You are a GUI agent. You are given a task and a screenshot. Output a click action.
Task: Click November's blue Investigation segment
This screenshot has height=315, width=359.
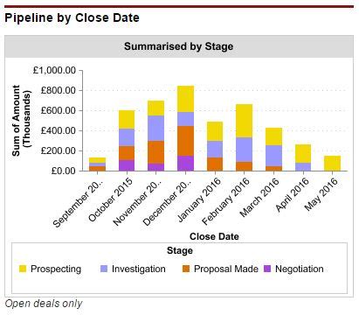pyautogui.click(x=155, y=129)
